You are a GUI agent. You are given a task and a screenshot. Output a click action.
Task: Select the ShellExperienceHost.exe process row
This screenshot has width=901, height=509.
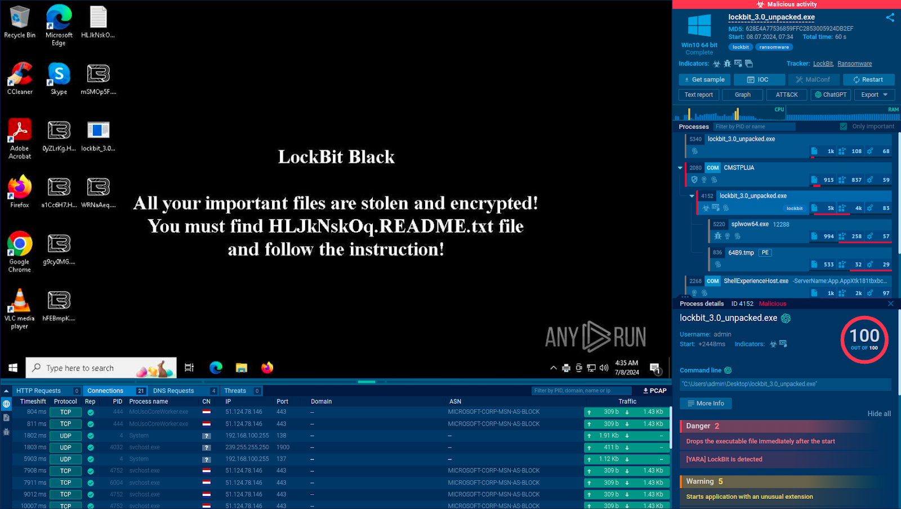(788, 287)
